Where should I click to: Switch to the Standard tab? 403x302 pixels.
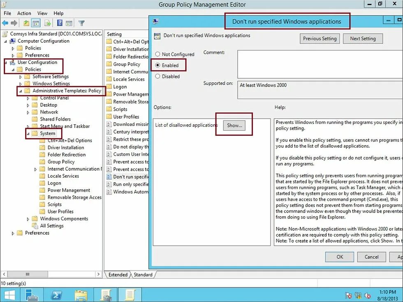(143, 275)
